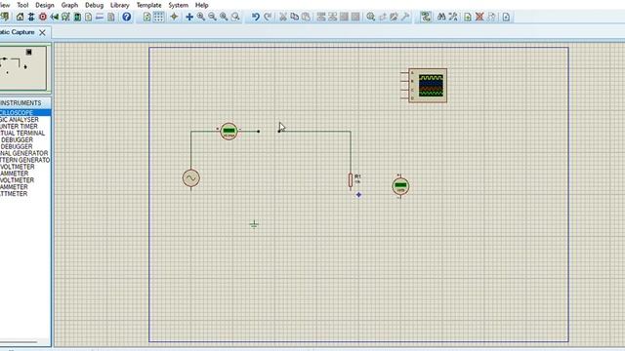Run the Electrical Rules Check icon
The height and width of the screenshot is (351, 625).
(x=506, y=17)
